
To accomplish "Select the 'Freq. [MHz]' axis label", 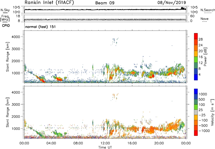I will click(x=5, y=18).
